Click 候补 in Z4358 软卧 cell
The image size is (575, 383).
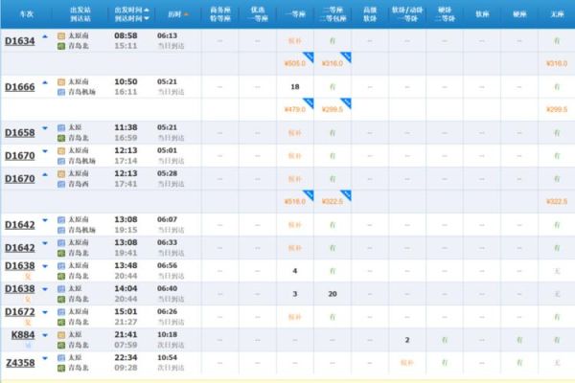click(407, 363)
